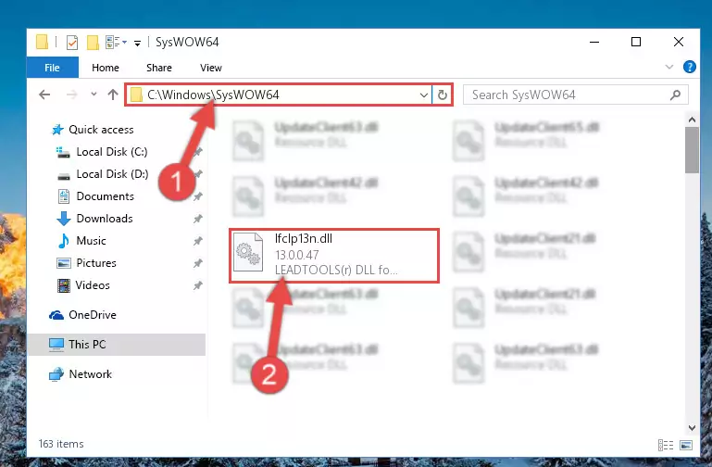Open the Customize Quick Access Toolbar dropdown
The image size is (712, 467).
click(x=137, y=44)
